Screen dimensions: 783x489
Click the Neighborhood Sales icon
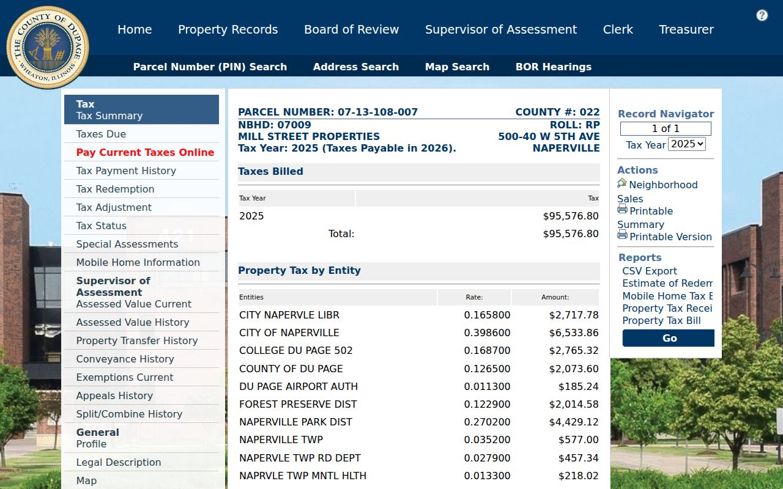coord(622,183)
